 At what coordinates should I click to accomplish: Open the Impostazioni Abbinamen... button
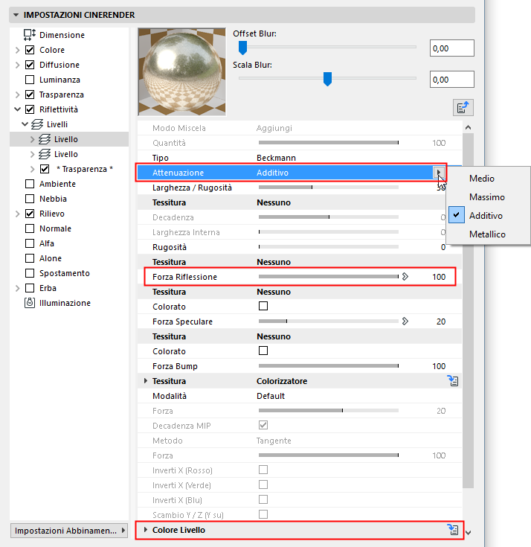pos(69,531)
